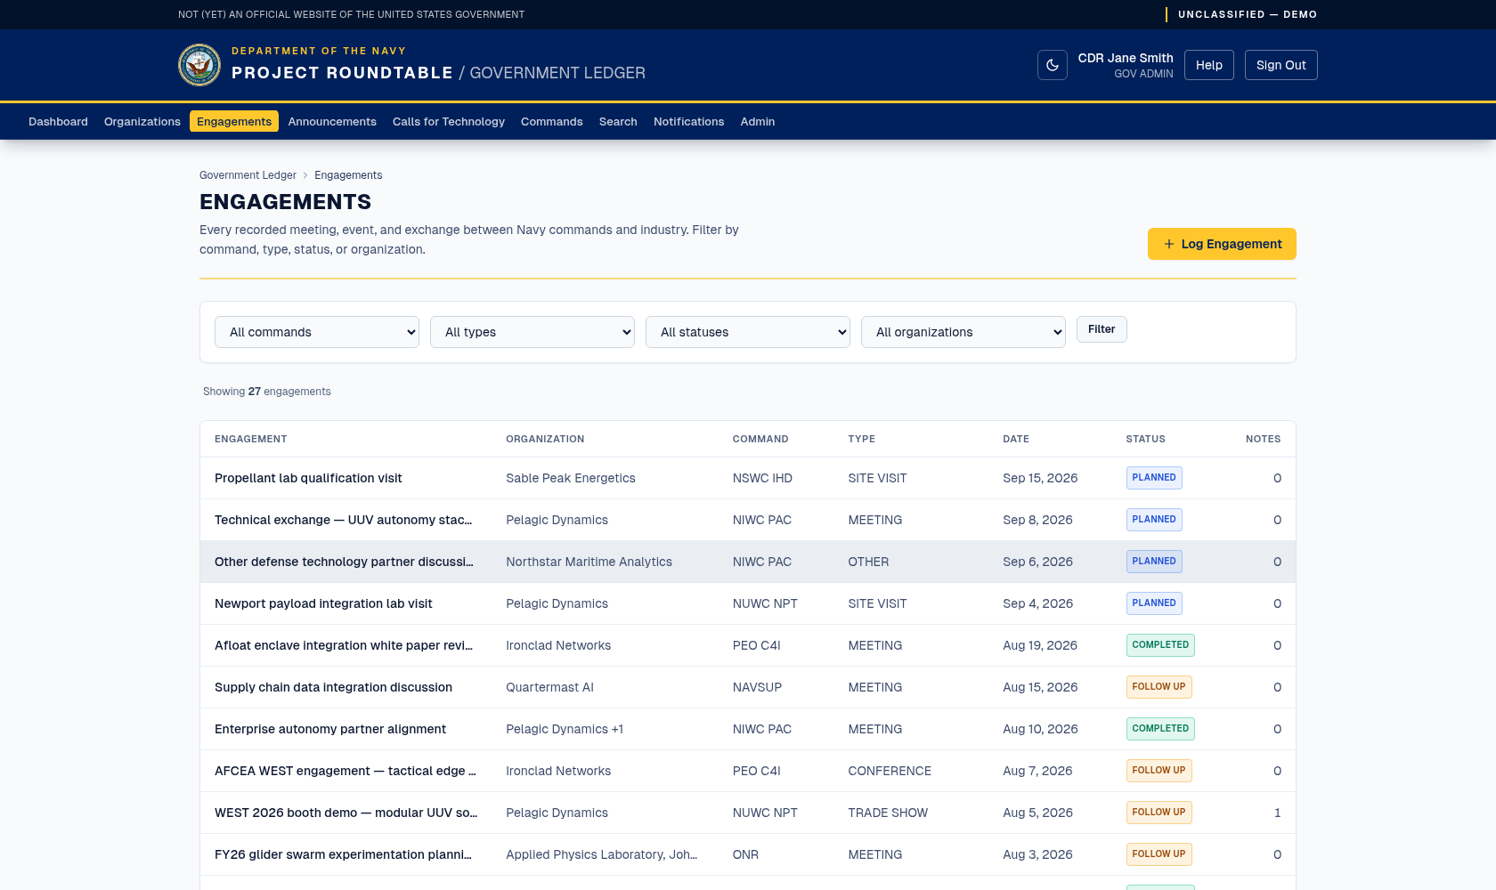
Task: Toggle dark mode moon icon
Action: pos(1052,65)
